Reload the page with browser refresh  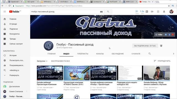tap(9, 6)
